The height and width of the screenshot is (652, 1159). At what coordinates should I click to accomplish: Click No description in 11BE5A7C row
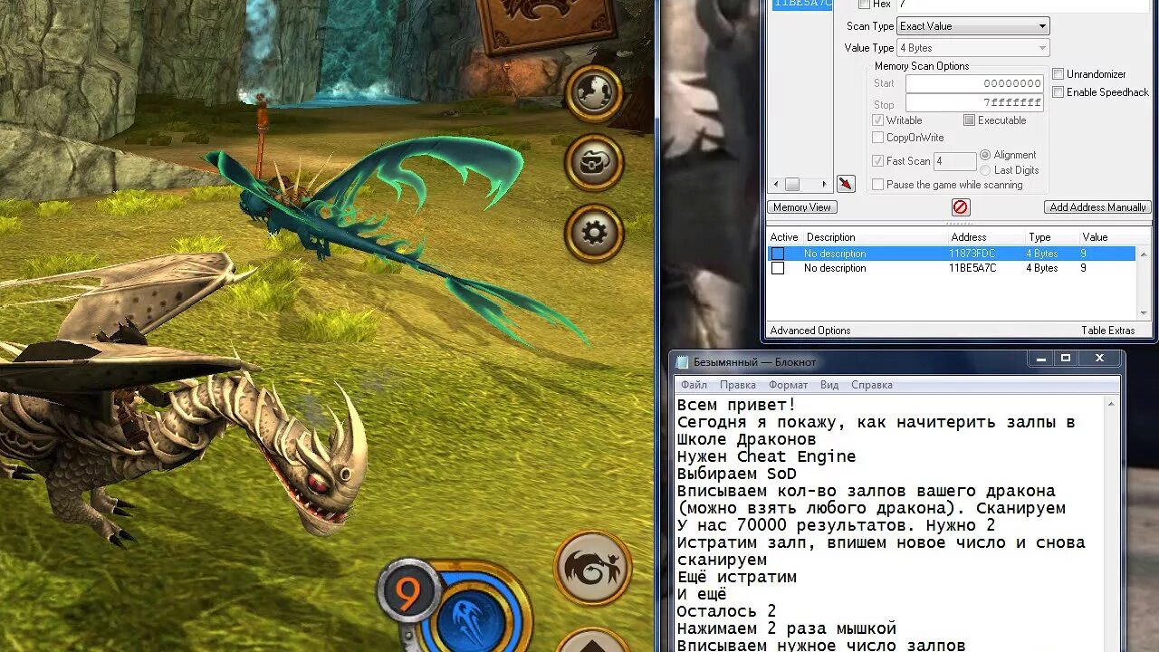(835, 268)
